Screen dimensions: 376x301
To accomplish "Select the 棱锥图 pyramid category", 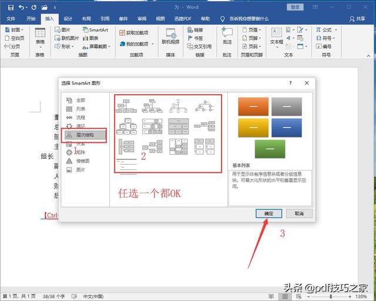I will pyautogui.click(x=78, y=161).
